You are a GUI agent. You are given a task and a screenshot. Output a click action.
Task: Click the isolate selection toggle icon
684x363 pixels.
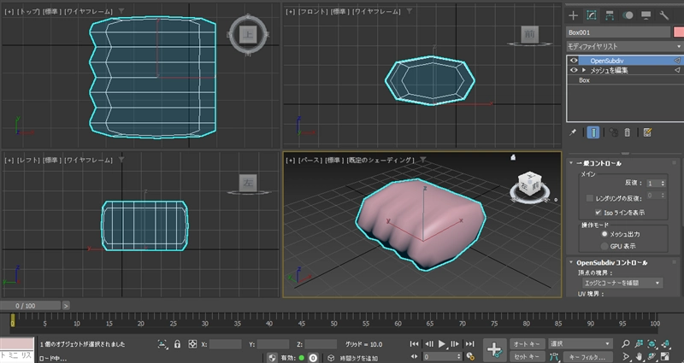pos(162,344)
